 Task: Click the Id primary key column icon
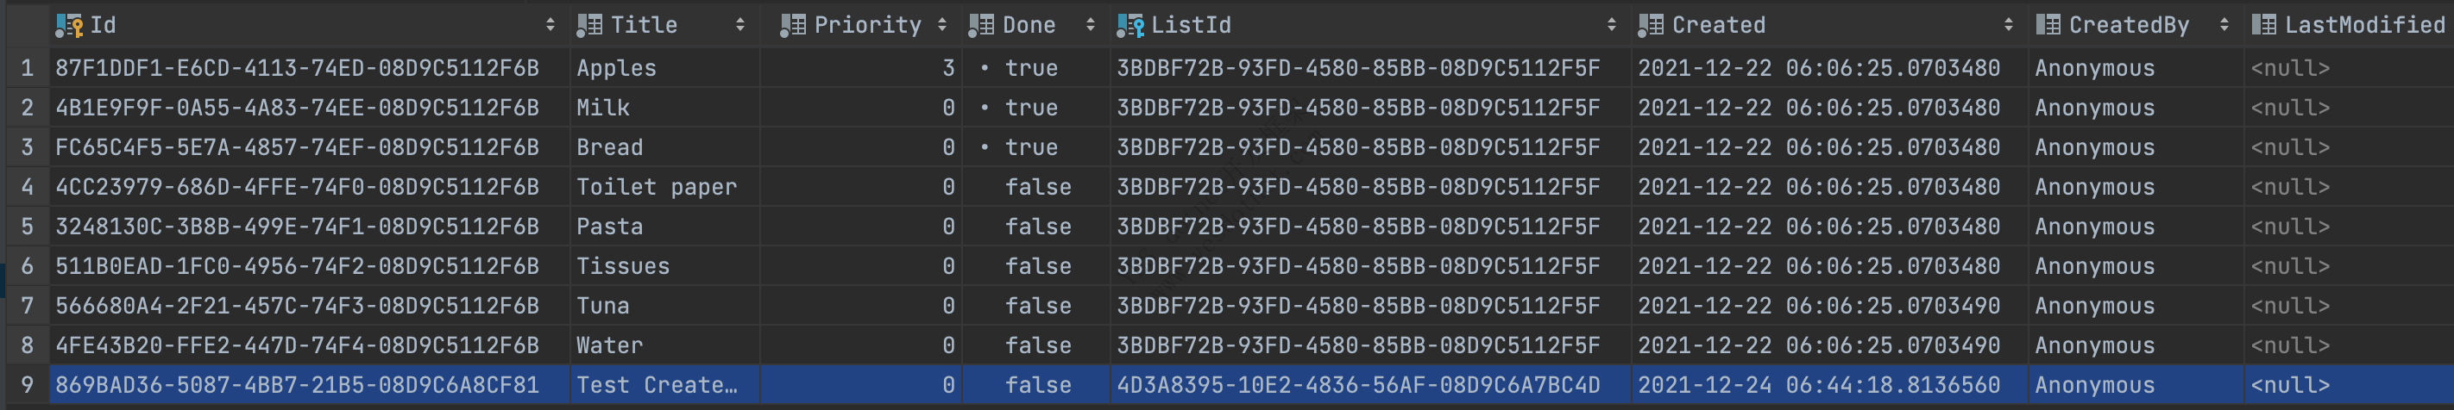tap(68, 26)
